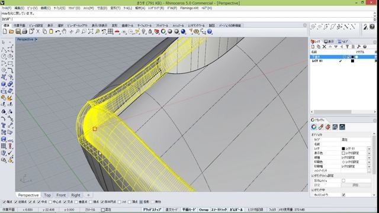Click the layer tools hammer icon
This screenshot has height=213, width=379.
tap(359, 47)
